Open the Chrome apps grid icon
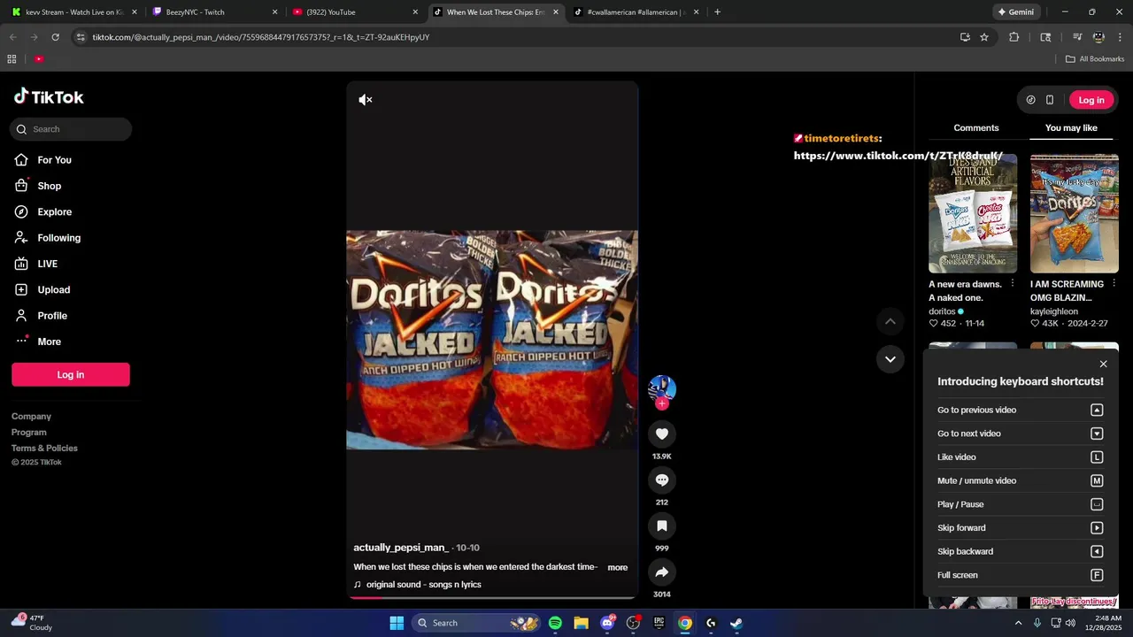Image resolution: width=1133 pixels, height=637 pixels. tap(12, 59)
